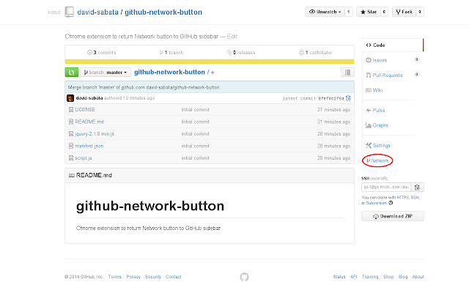Image resolution: width=469 pixels, height=293 pixels.
Task: Expand the branch: master selector
Action: 106,73
